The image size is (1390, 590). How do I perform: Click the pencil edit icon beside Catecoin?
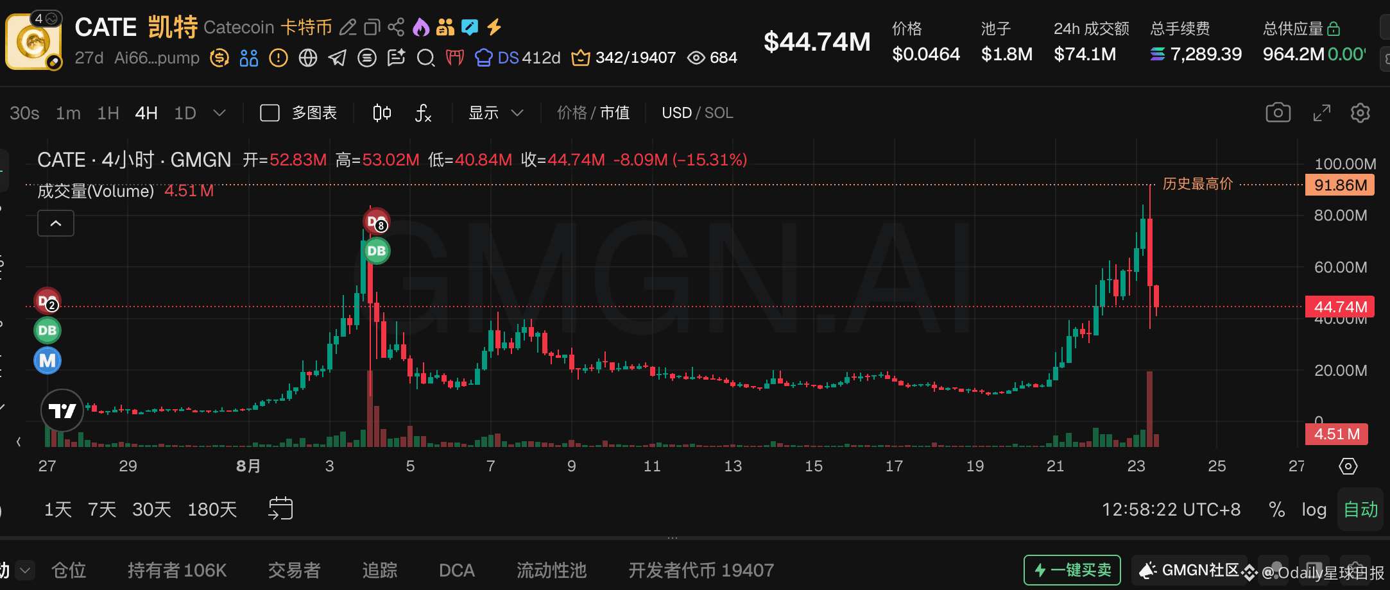348,27
